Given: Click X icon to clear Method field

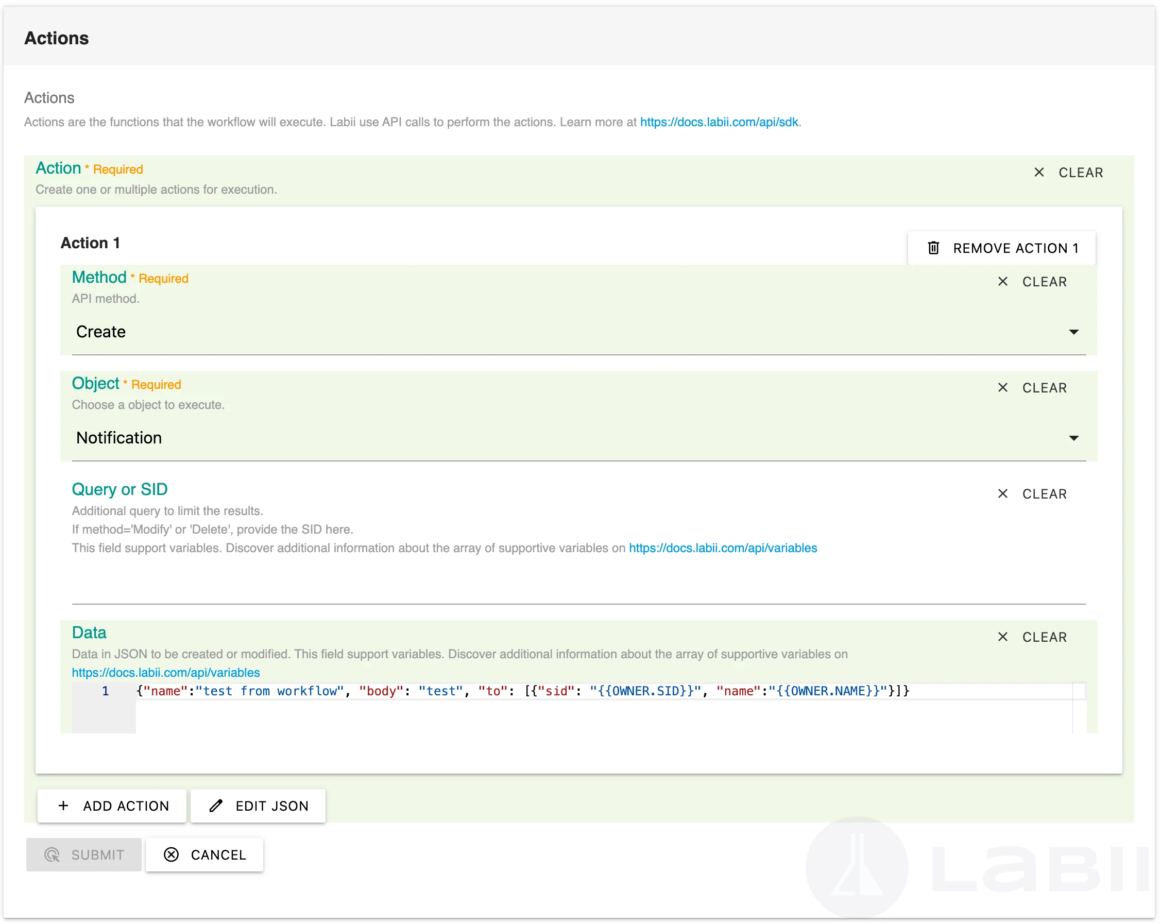Looking at the screenshot, I should tap(1002, 281).
